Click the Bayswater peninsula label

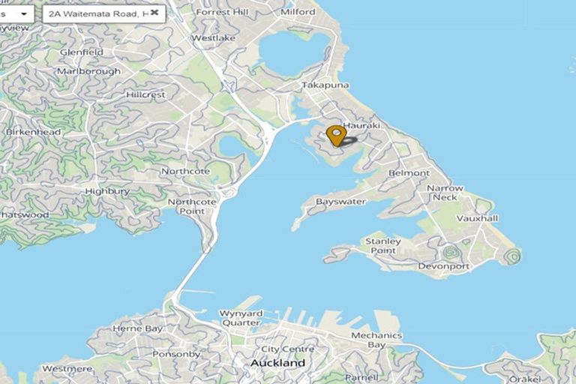tap(341, 202)
